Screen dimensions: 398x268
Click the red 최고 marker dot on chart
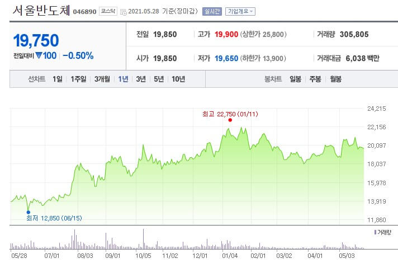pos(230,120)
